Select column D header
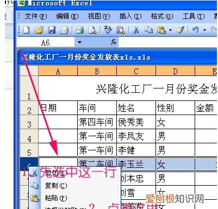The width and height of the screenshot is (218, 209). pyautogui.click(x=176, y=71)
